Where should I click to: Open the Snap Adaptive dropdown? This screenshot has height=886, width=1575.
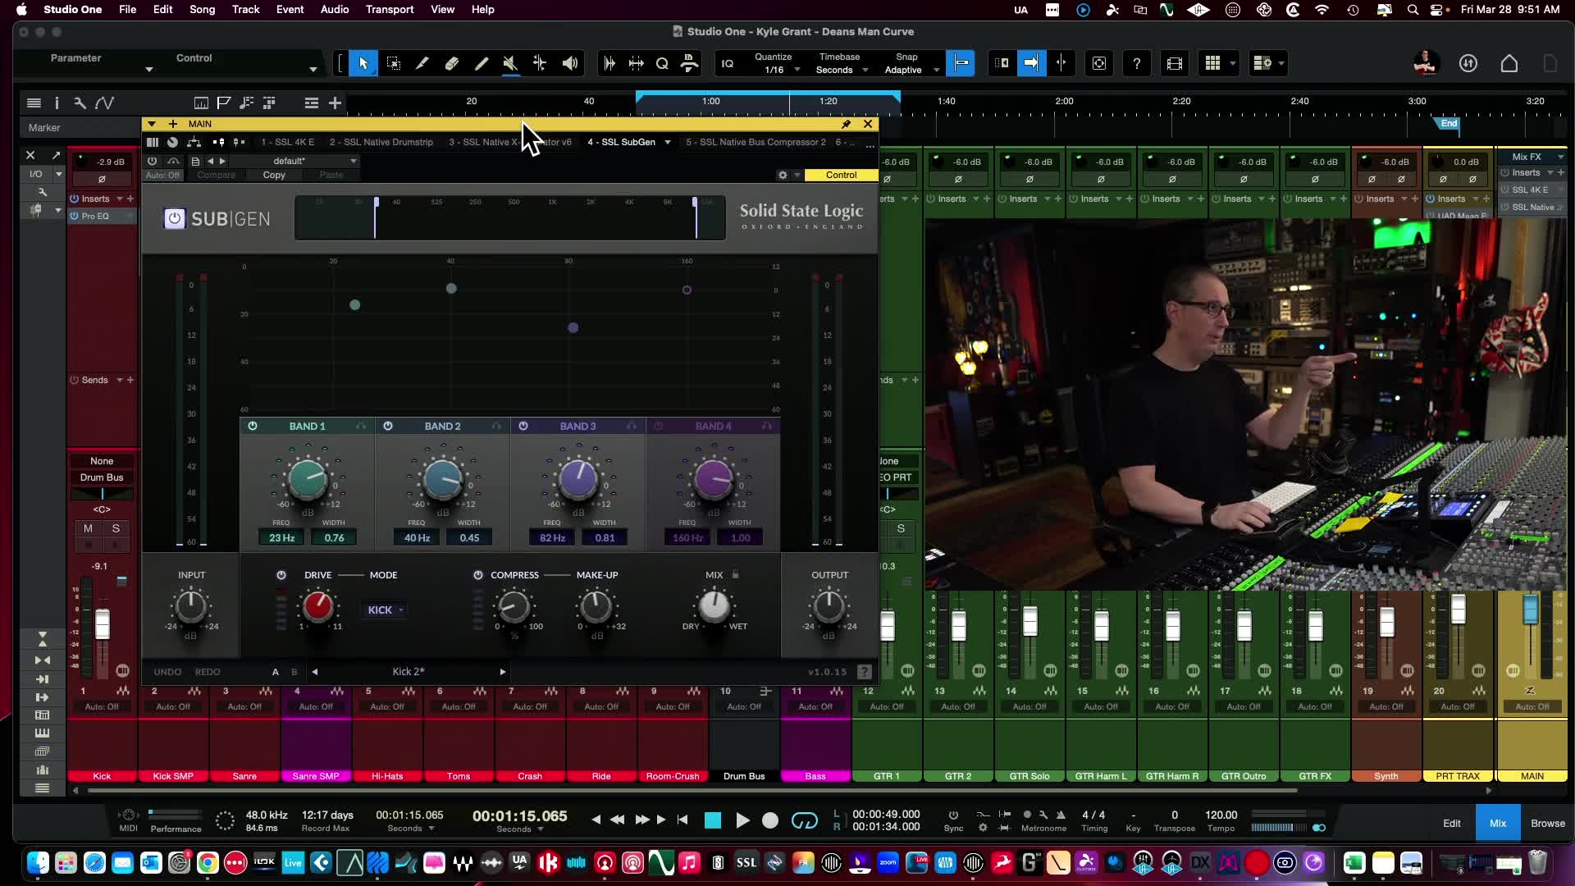coord(911,70)
